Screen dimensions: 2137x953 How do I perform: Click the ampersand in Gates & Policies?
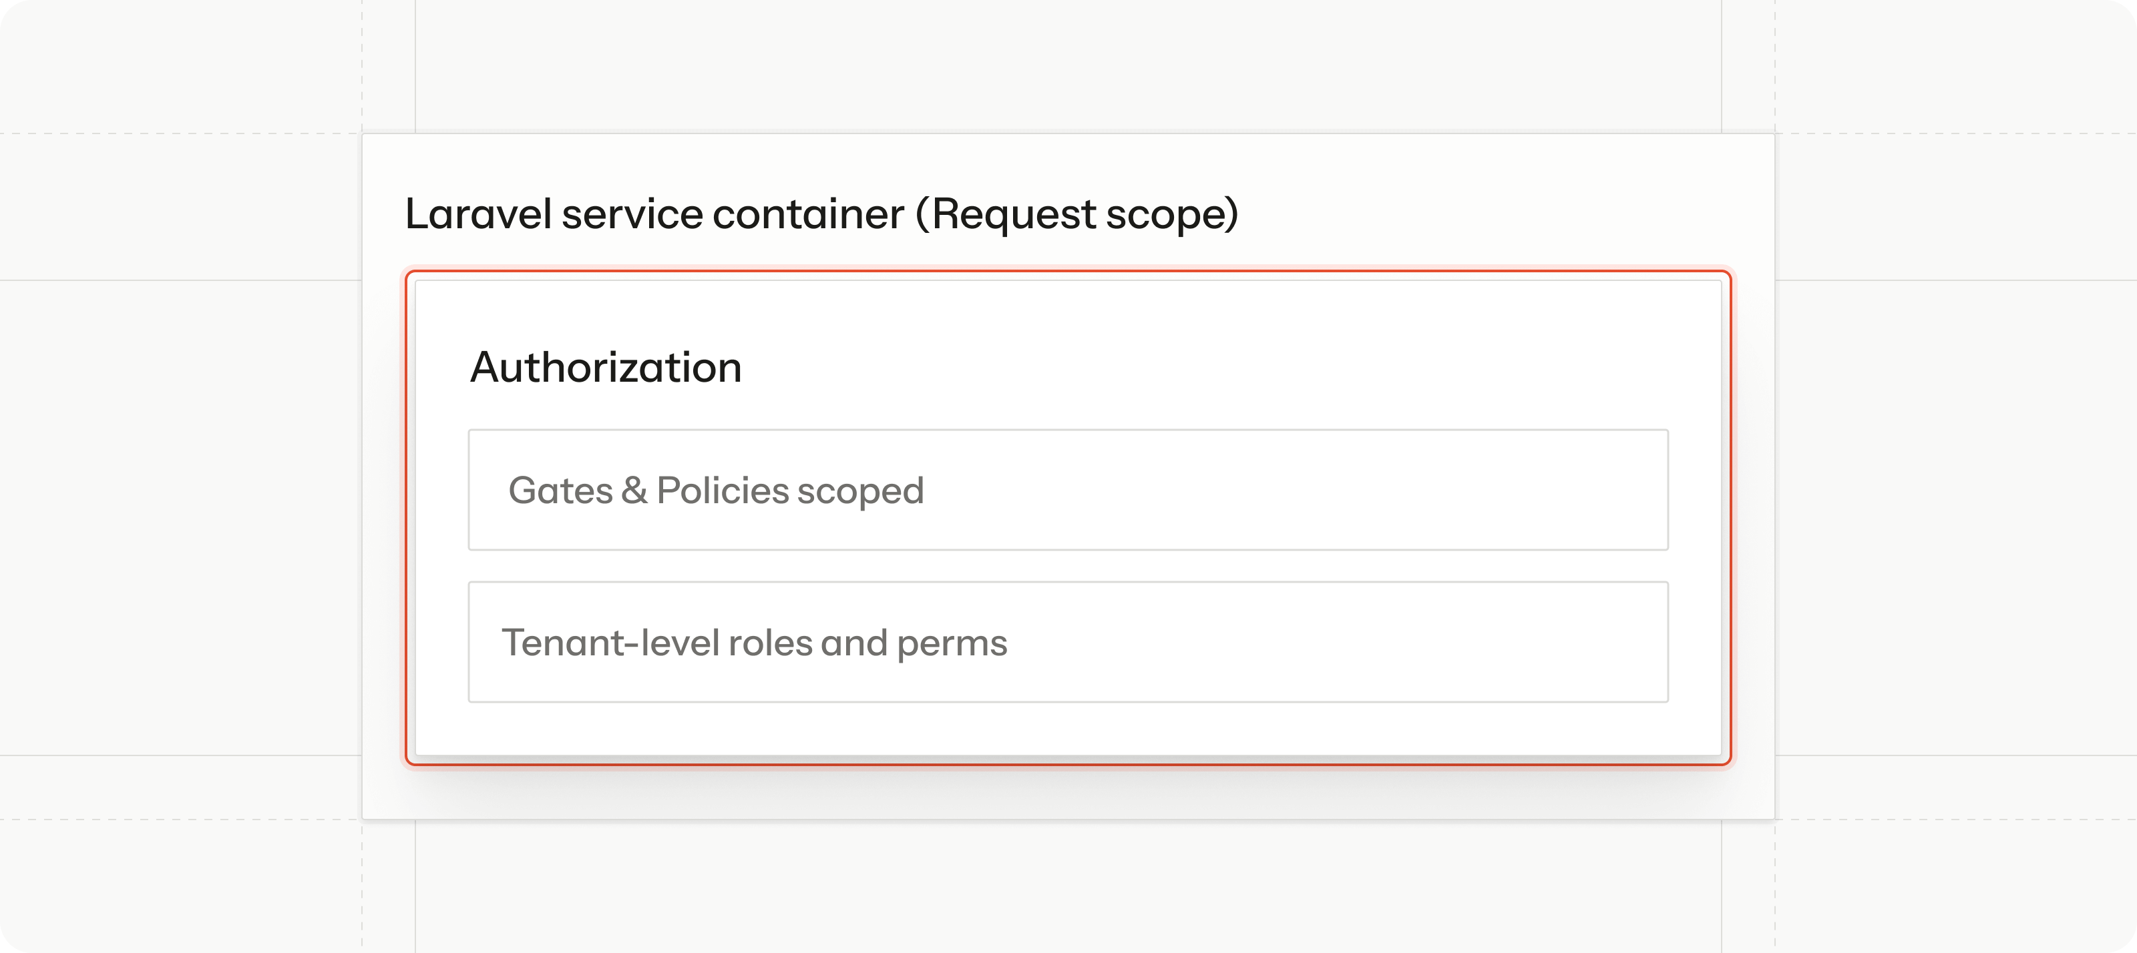[634, 490]
